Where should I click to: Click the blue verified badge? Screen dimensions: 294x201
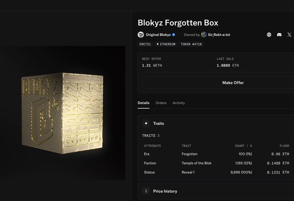[x=174, y=35]
